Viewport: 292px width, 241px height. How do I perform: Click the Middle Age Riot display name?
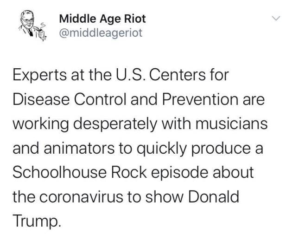(x=102, y=19)
